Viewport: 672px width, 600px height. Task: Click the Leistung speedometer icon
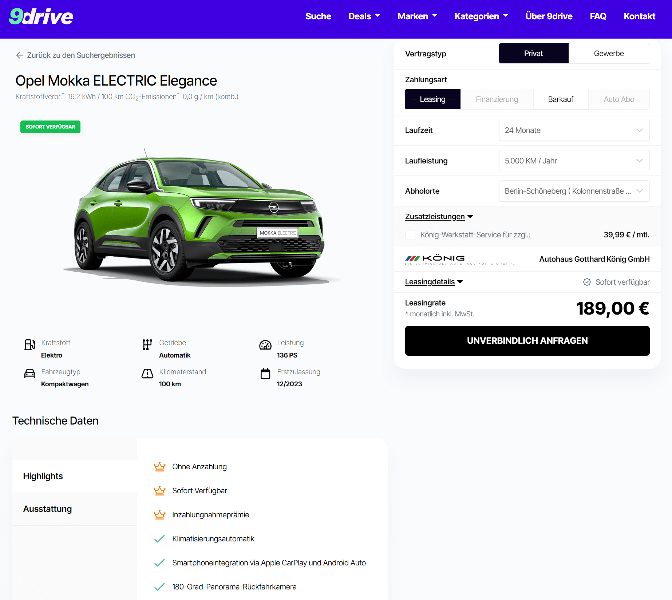[265, 345]
